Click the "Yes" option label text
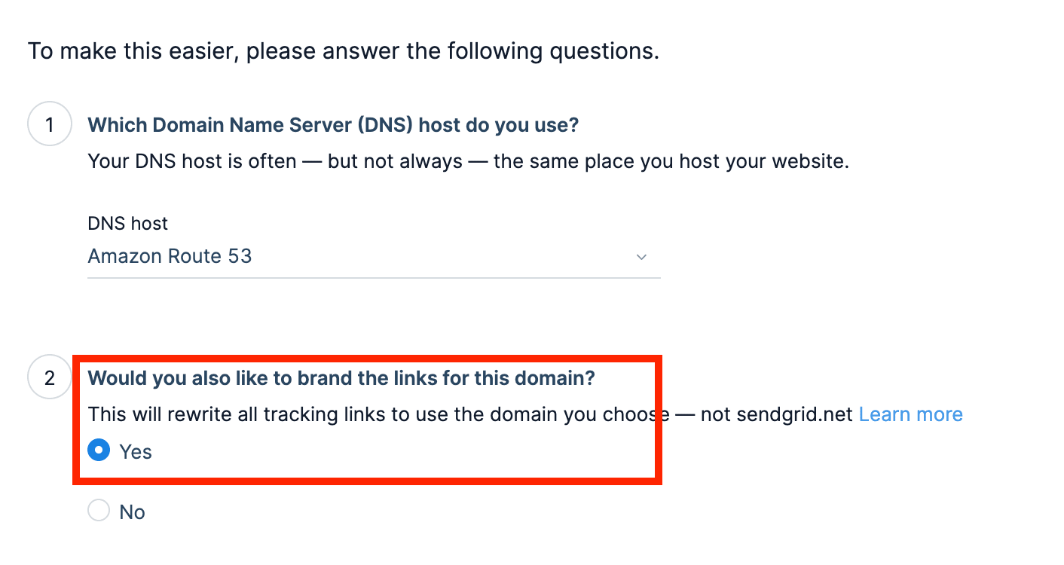 [136, 452]
